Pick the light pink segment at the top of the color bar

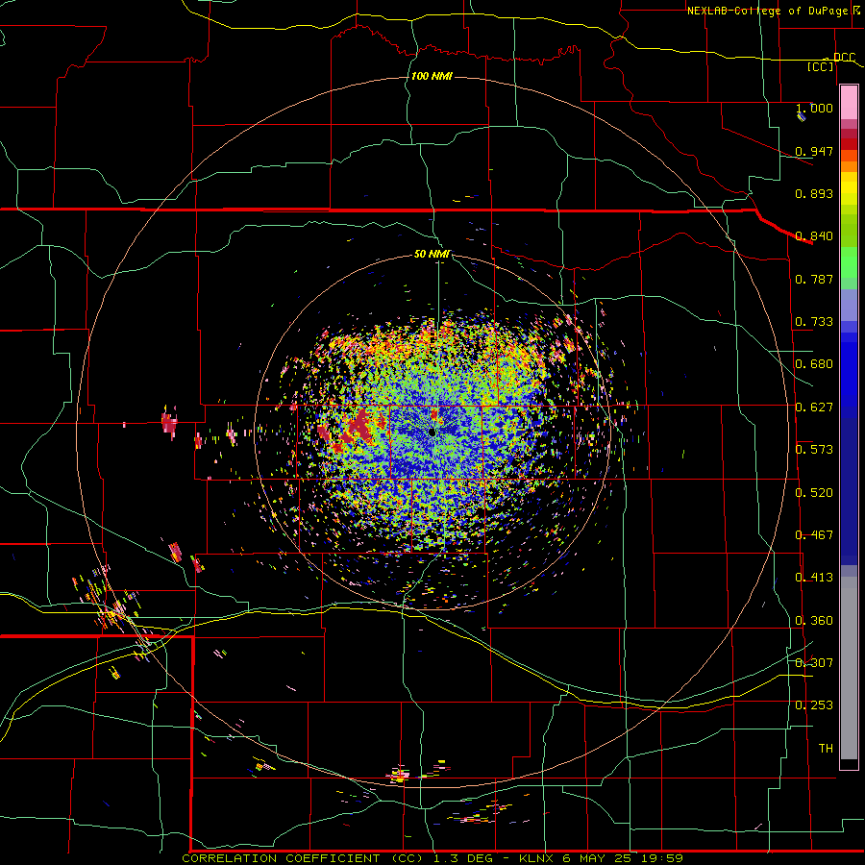point(849,102)
